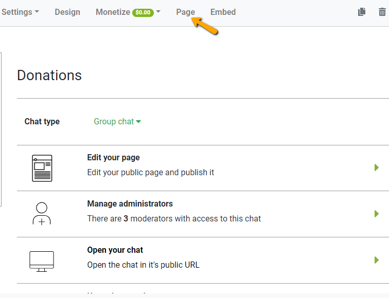This screenshot has width=389, height=298.
Task: Click the page layout icon beside Edit your page
Action: [42, 168]
